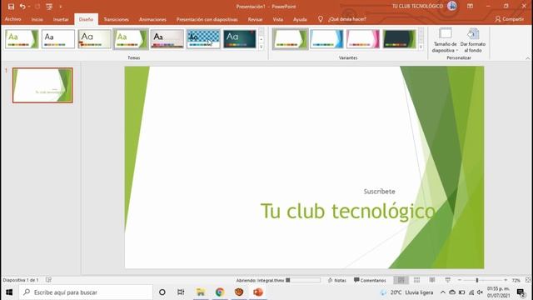This screenshot has height=300, width=533.
Task: Click the lightbulb Tell Me icon
Action: point(320,19)
